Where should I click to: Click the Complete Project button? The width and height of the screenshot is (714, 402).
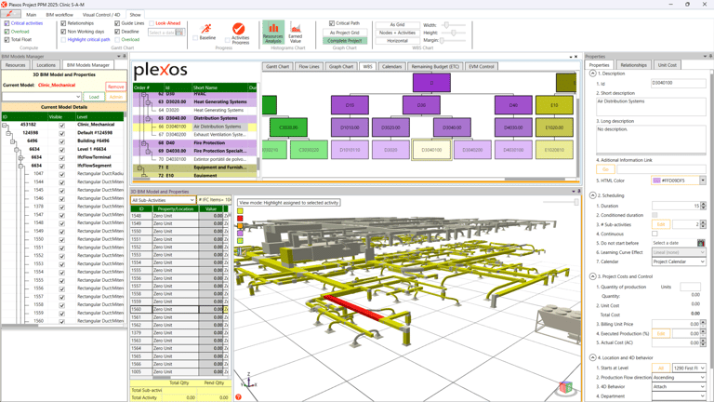(x=345, y=41)
